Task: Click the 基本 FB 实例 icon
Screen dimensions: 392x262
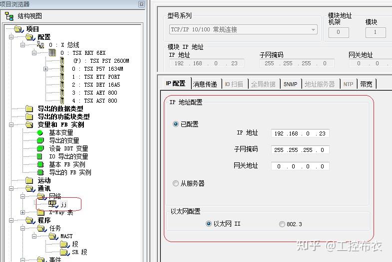Action: [40, 164]
